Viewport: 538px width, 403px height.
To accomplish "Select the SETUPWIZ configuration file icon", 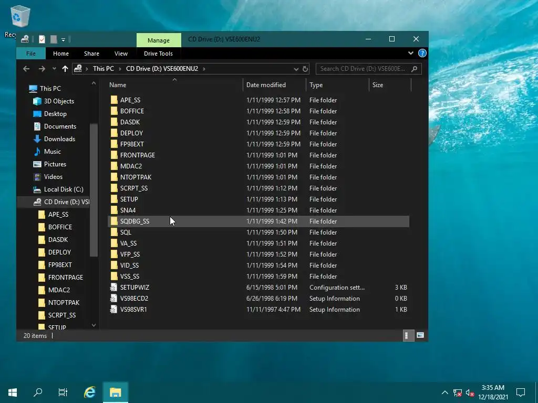I will click(x=113, y=287).
